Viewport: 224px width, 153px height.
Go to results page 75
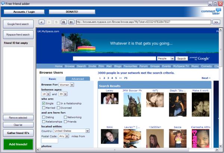click(125, 78)
